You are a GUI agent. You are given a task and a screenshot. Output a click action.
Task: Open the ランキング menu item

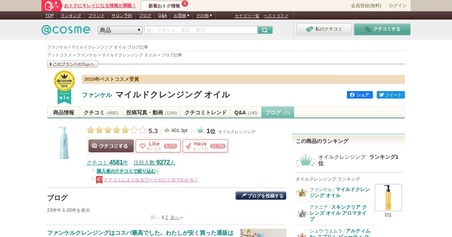point(71,15)
